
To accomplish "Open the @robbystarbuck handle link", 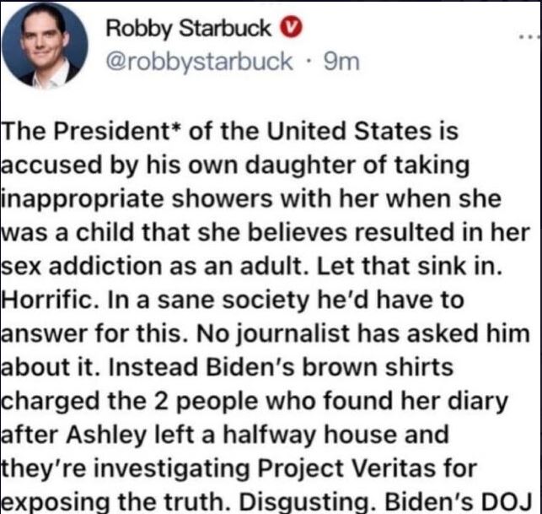I will (199, 62).
